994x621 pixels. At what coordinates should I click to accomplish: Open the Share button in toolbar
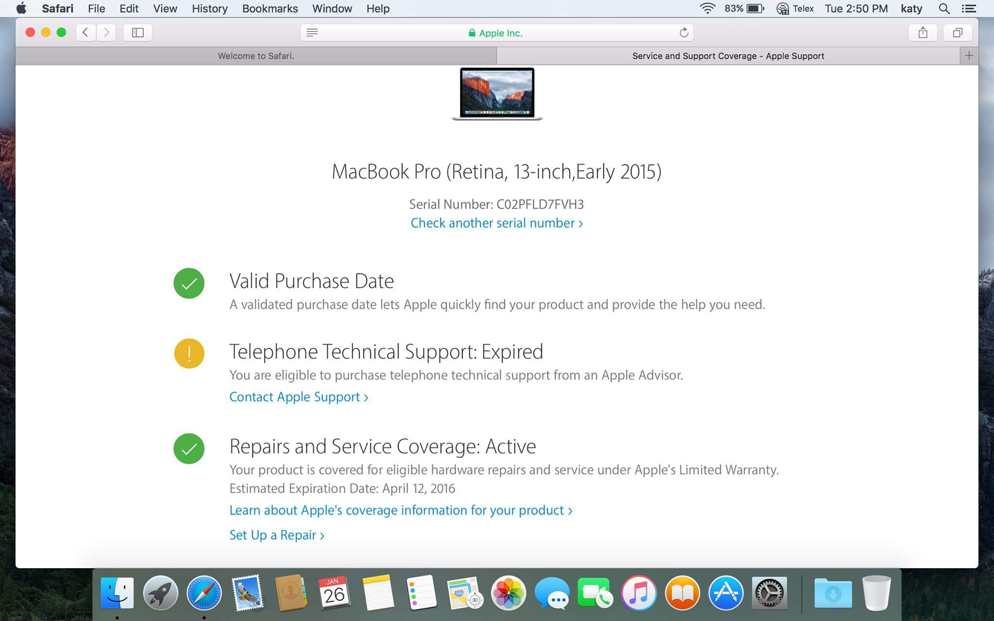pyautogui.click(x=923, y=33)
